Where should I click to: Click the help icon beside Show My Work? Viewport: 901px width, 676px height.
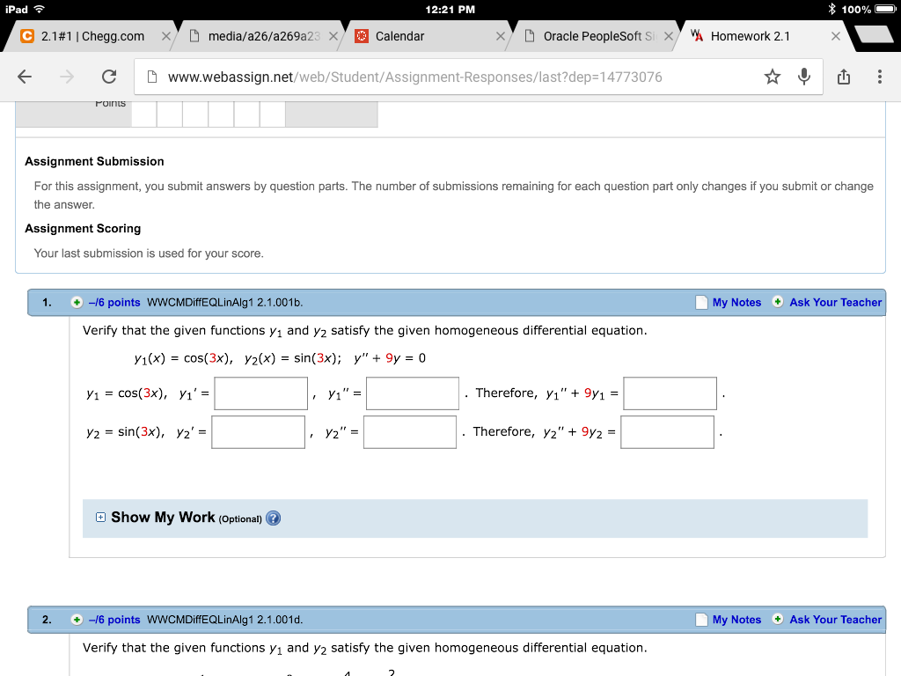pyautogui.click(x=273, y=518)
